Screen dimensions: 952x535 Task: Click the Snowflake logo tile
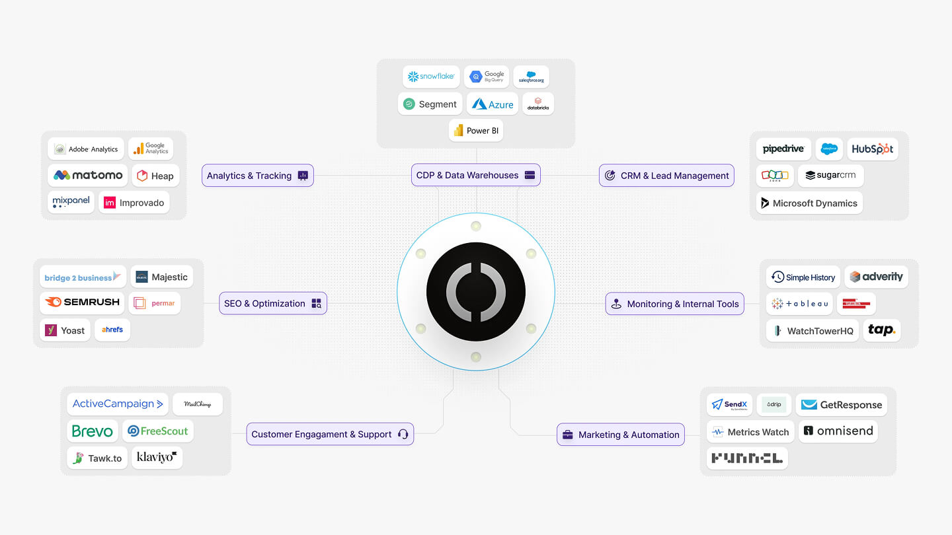coord(431,77)
